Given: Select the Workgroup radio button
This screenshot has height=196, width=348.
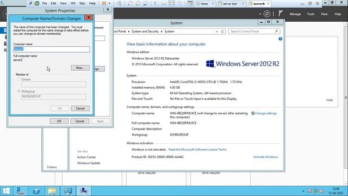Looking at the screenshot, I should pyautogui.click(x=19, y=91).
